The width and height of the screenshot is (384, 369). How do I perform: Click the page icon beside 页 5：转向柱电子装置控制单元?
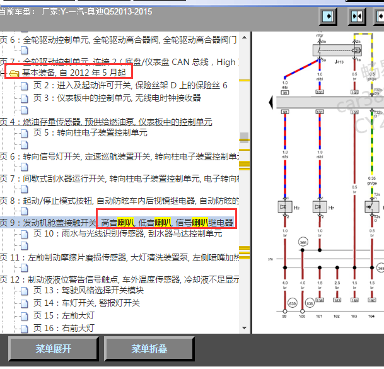[24, 133]
